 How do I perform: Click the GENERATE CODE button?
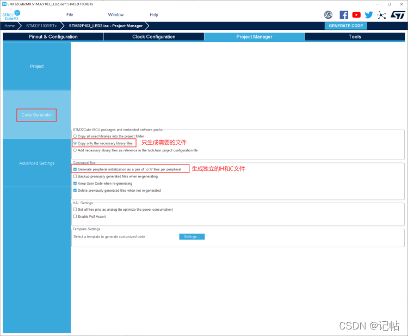(345, 26)
